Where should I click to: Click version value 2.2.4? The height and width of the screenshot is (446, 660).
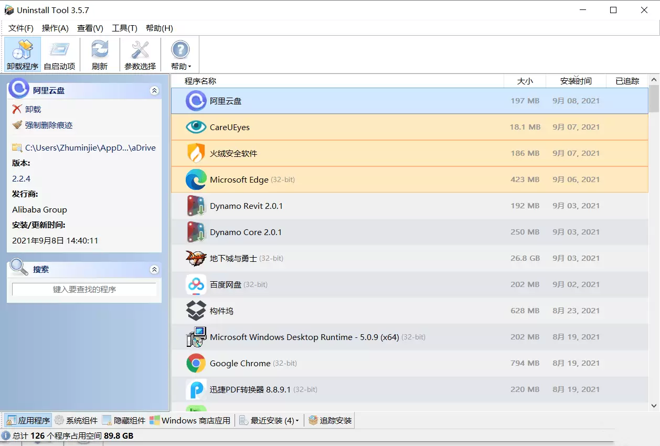pos(21,179)
